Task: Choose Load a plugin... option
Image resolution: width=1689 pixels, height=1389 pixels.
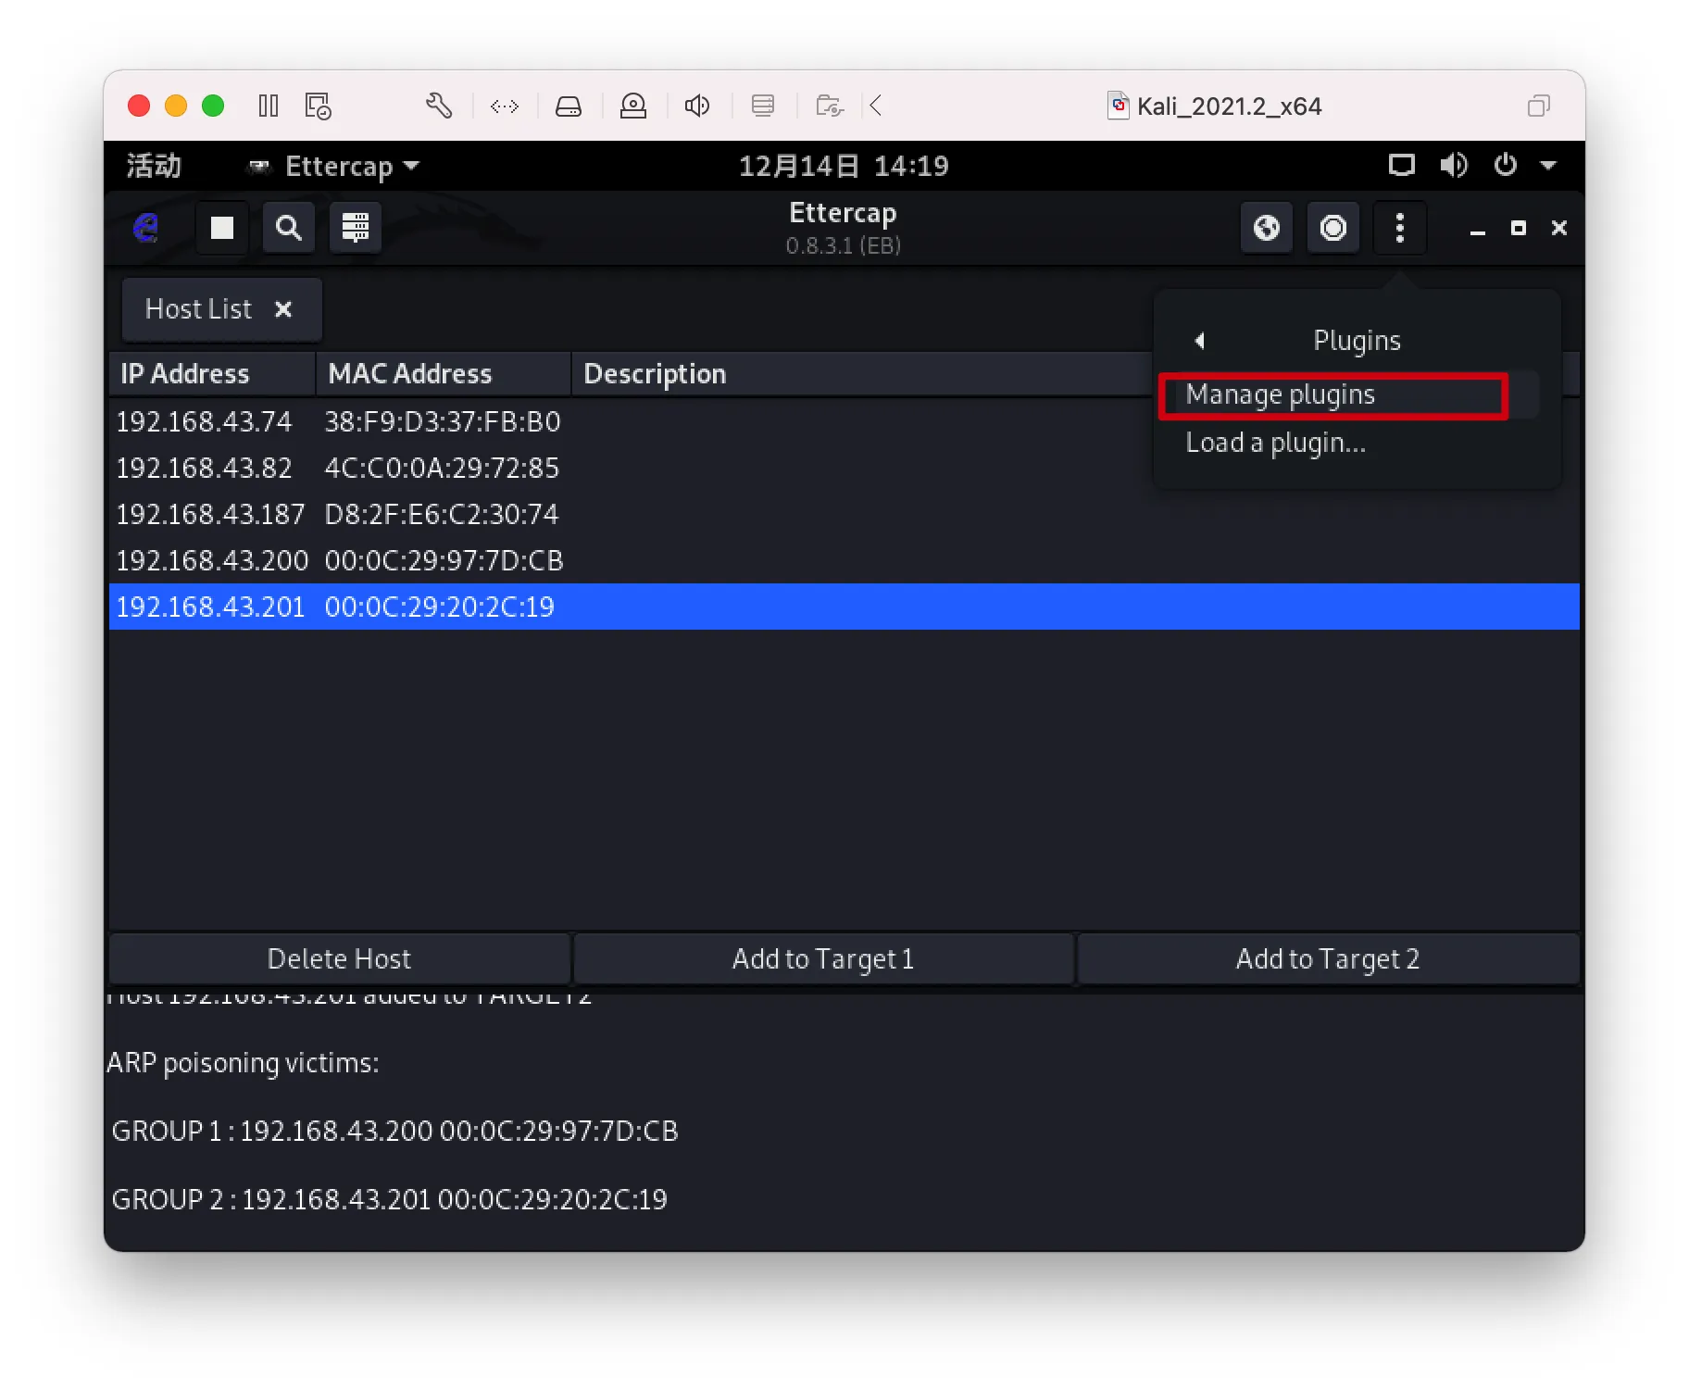Action: point(1275,444)
